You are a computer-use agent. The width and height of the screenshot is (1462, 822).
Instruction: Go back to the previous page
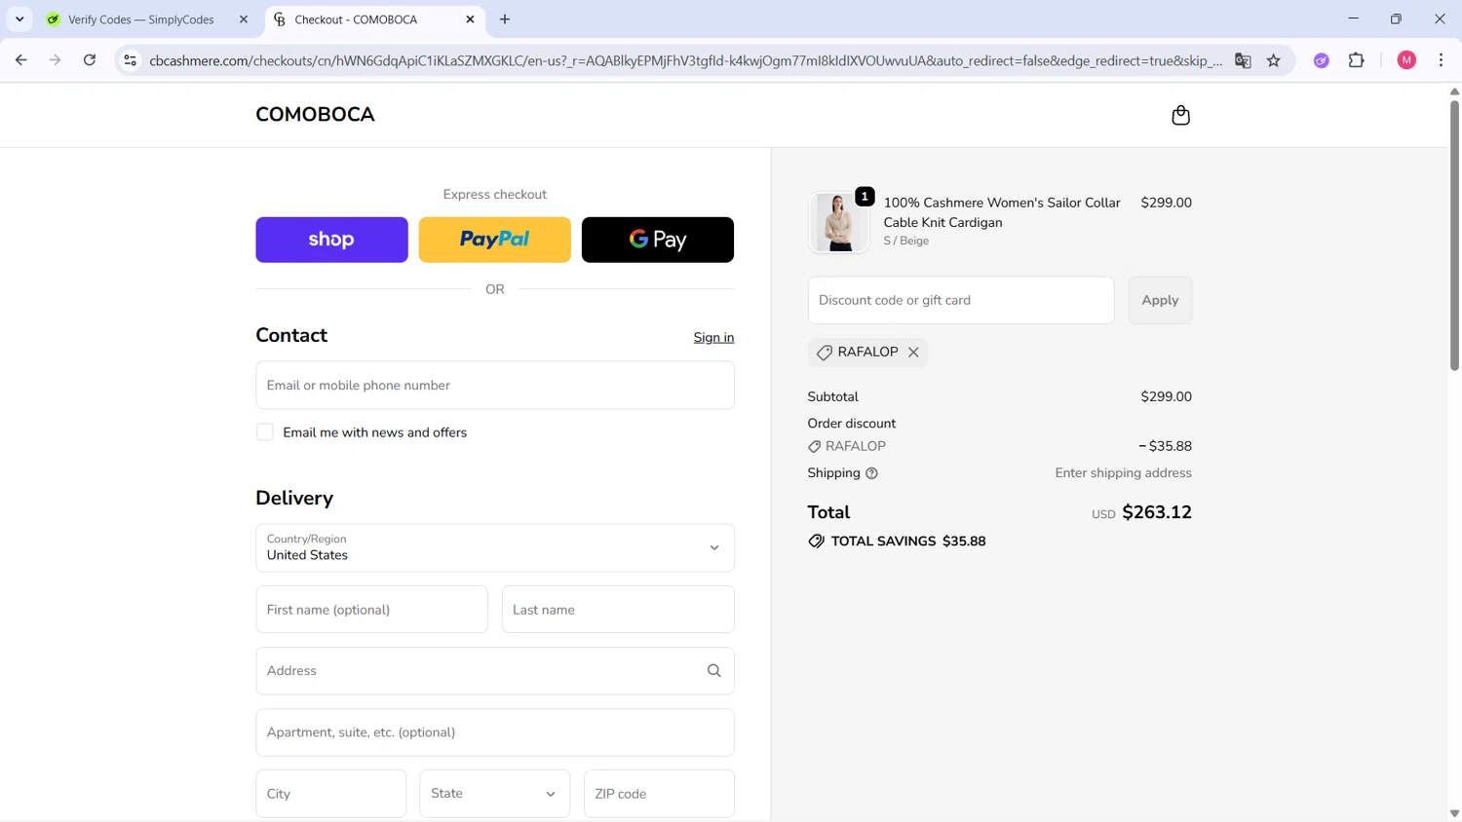[21, 60]
